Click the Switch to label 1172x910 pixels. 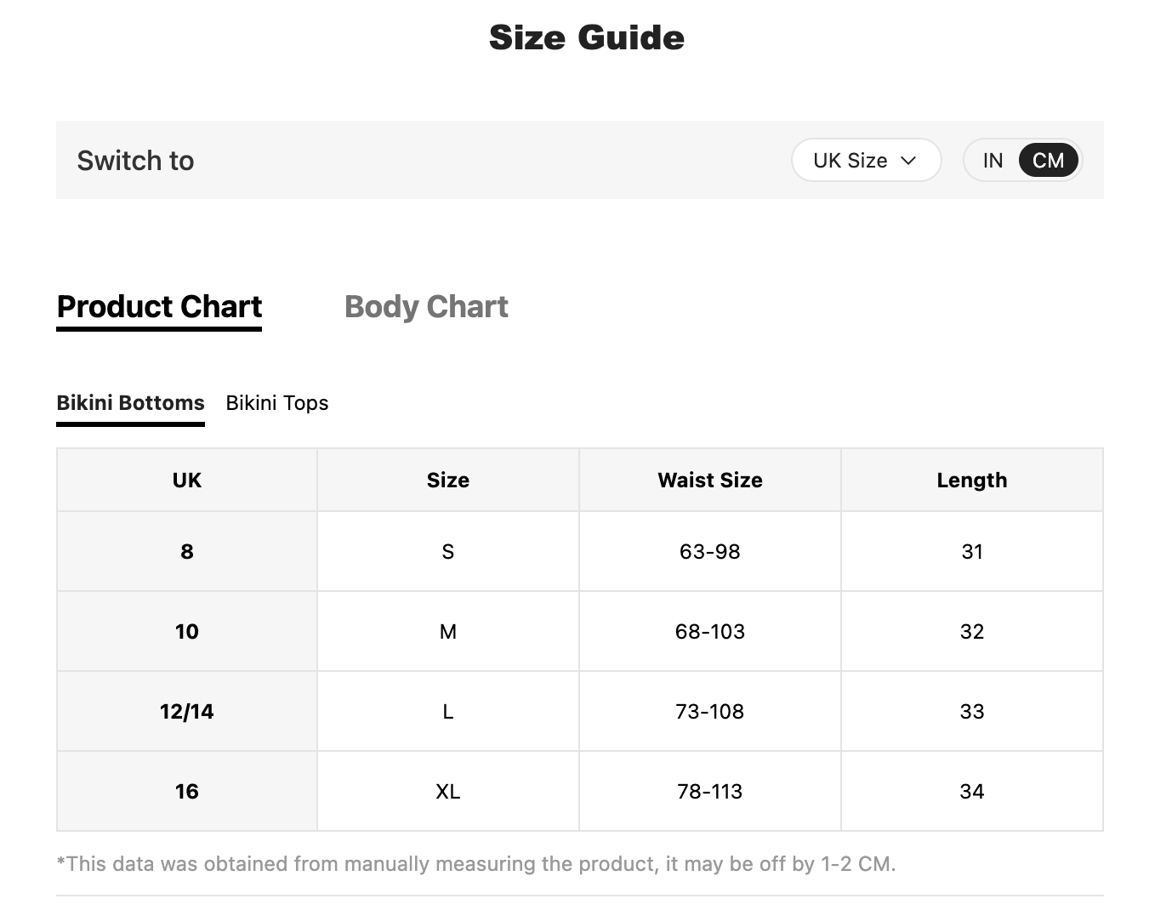[135, 160]
